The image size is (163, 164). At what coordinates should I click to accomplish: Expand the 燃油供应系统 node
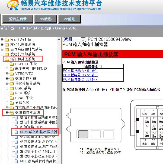[7, 78]
